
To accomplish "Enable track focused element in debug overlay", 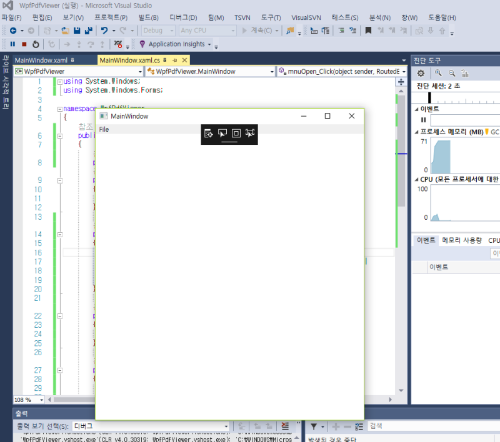I will pos(249,134).
